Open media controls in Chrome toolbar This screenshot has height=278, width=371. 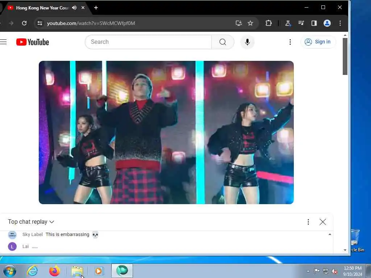click(301, 23)
